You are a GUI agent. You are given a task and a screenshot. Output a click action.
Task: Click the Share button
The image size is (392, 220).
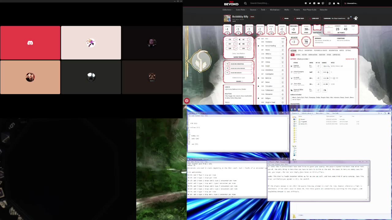pos(285,18)
